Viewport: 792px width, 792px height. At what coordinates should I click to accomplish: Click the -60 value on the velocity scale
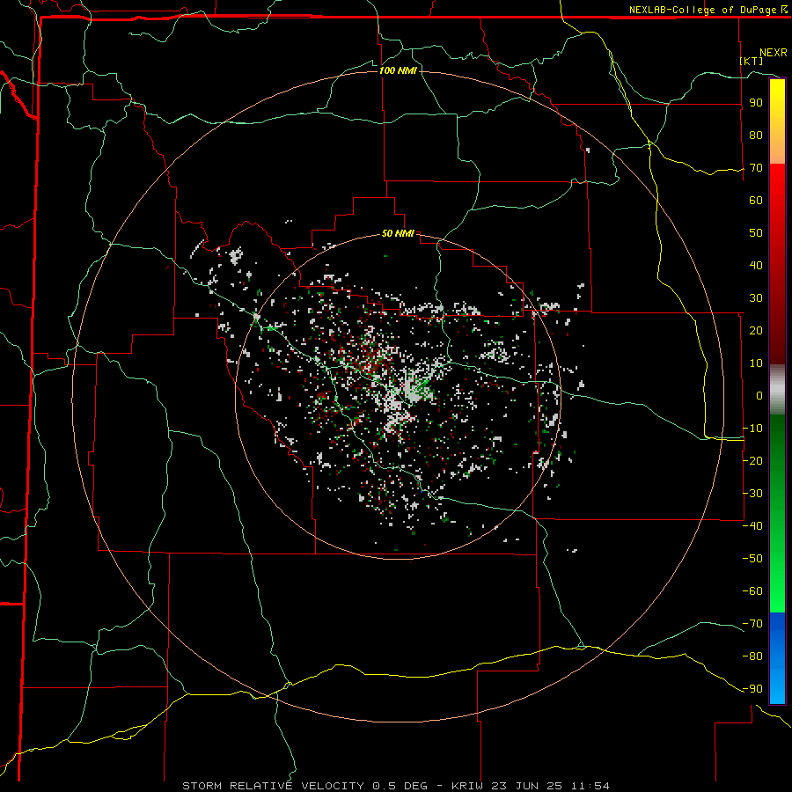pos(752,591)
